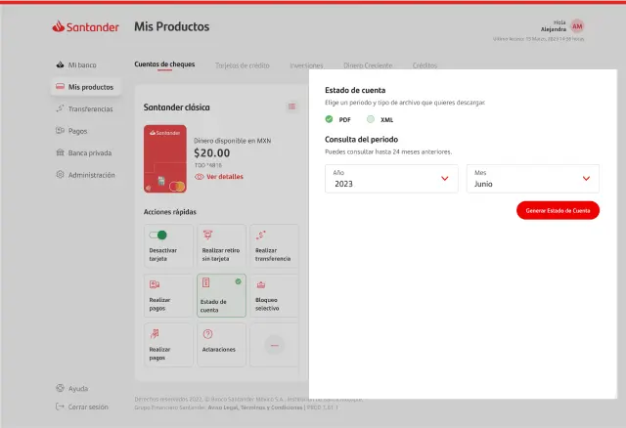The height and width of the screenshot is (428, 626).
Task: Click the Mi banco flame icon
Action: 60,64
